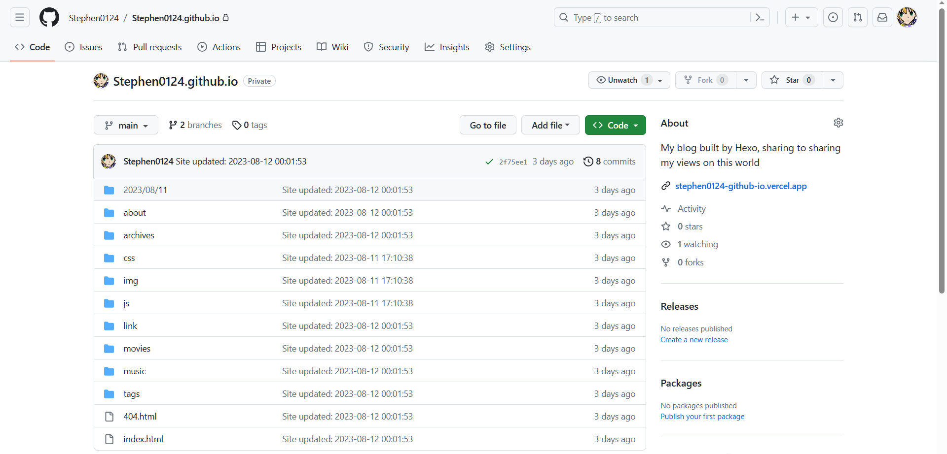This screenshot has width=947, height=454.
Task: Open the user profile avatar menu
Action: coord(907,18)
